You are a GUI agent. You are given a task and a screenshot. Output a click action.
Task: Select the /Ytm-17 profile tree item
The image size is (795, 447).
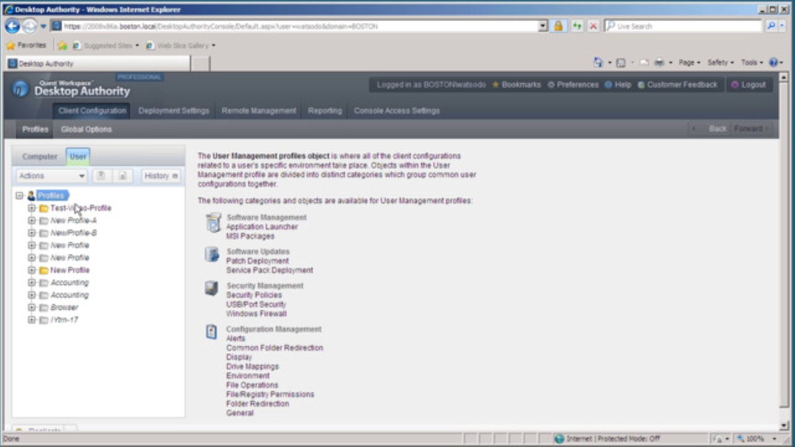(x=64, y=320)
